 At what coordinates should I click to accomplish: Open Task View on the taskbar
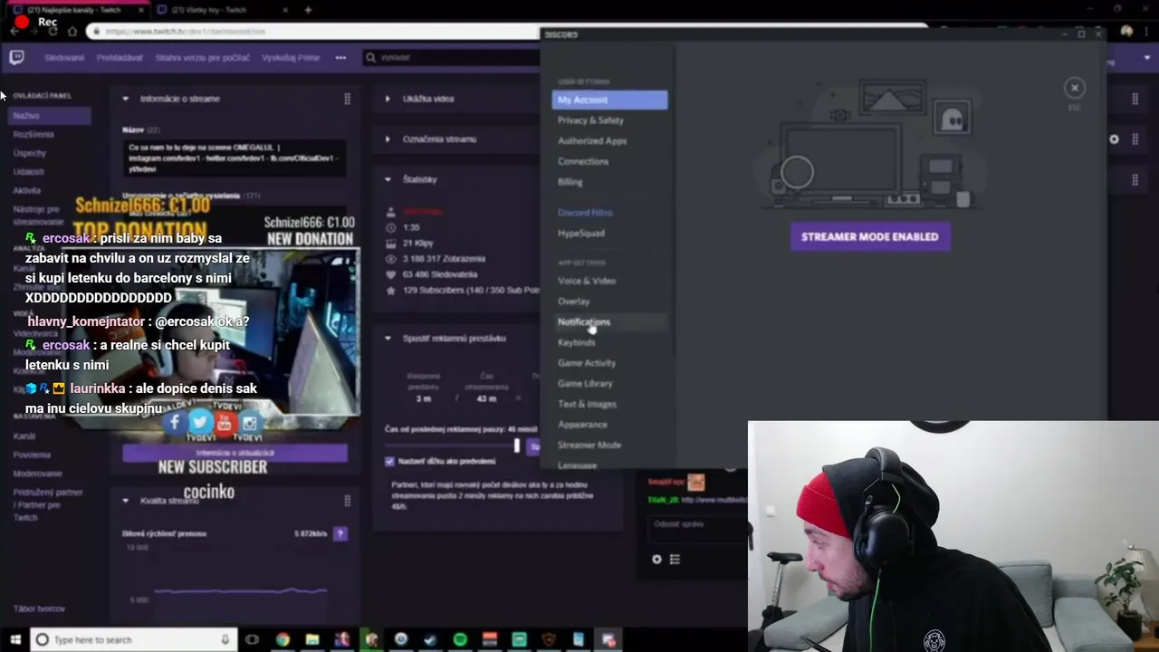[x=252, y=639]
